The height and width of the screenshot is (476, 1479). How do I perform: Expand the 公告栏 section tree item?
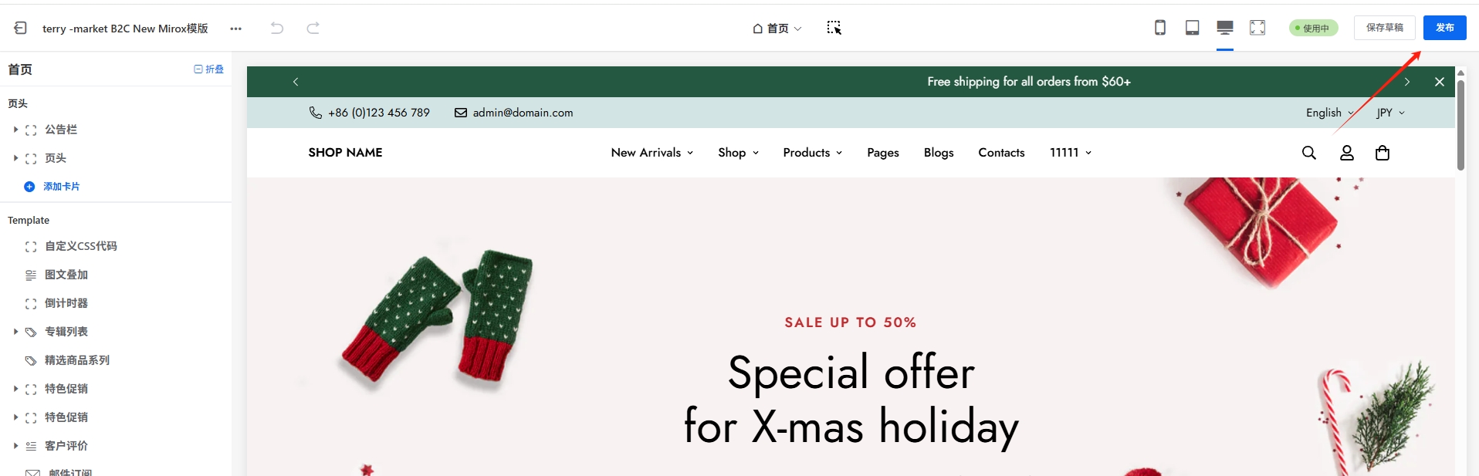tap(15, 130)
